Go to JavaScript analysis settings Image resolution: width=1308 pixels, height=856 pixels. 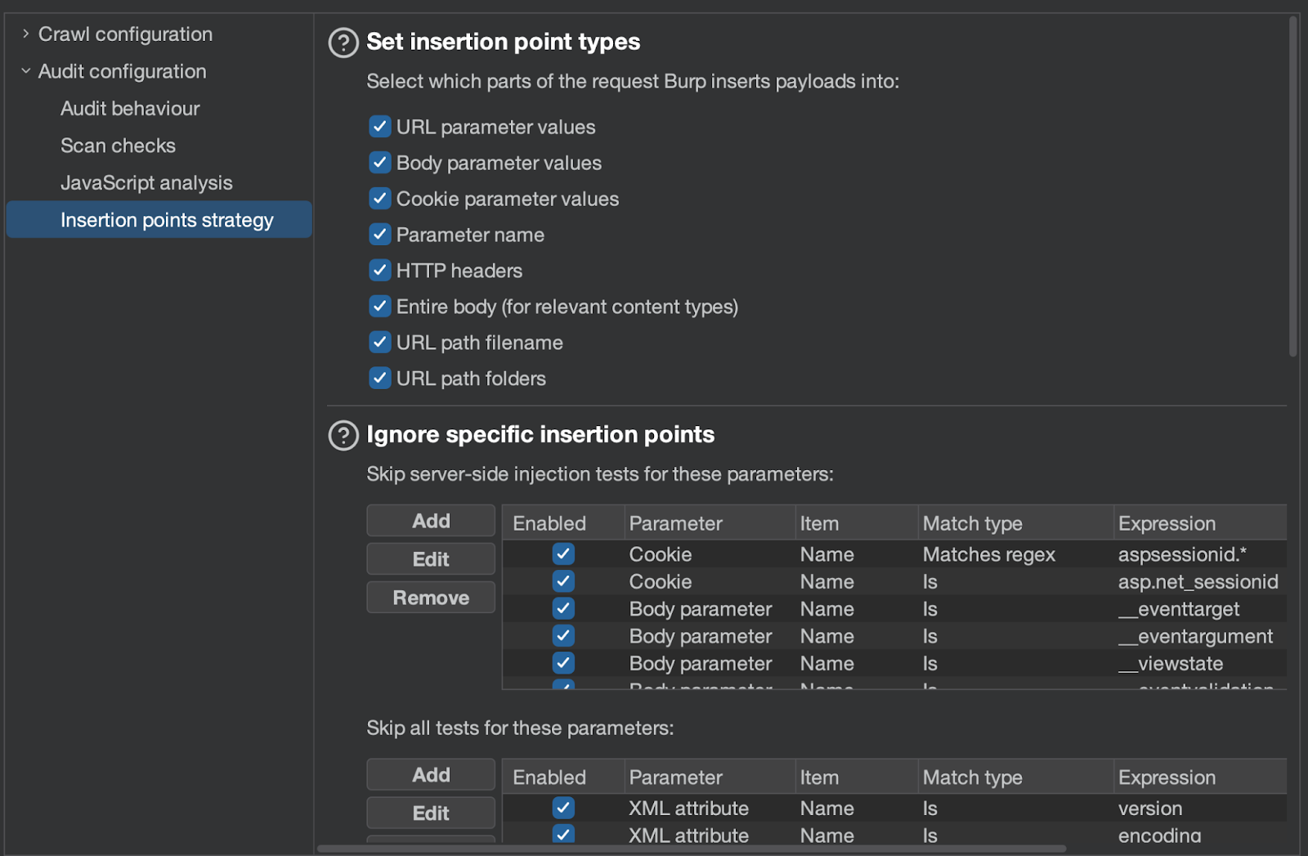[x=146, y=183]
